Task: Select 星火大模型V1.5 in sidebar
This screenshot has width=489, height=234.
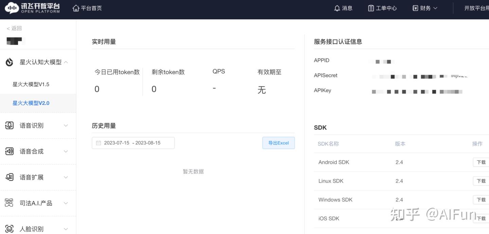Action: (31, 84)
